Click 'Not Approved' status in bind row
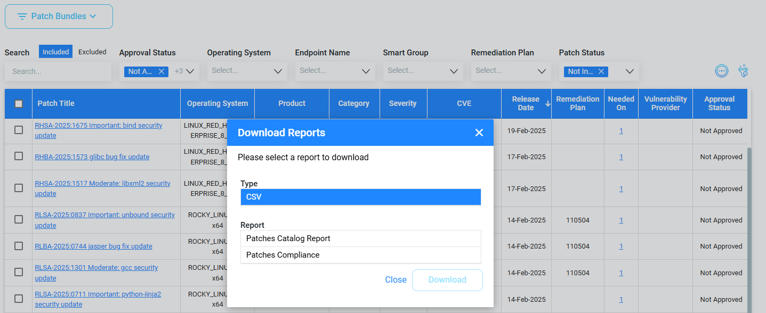 click(721, 131)
